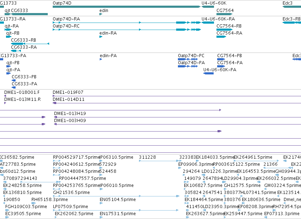Select the qjt-RB transcript
This screenshot has width=301, height=219.
point(8,37)
